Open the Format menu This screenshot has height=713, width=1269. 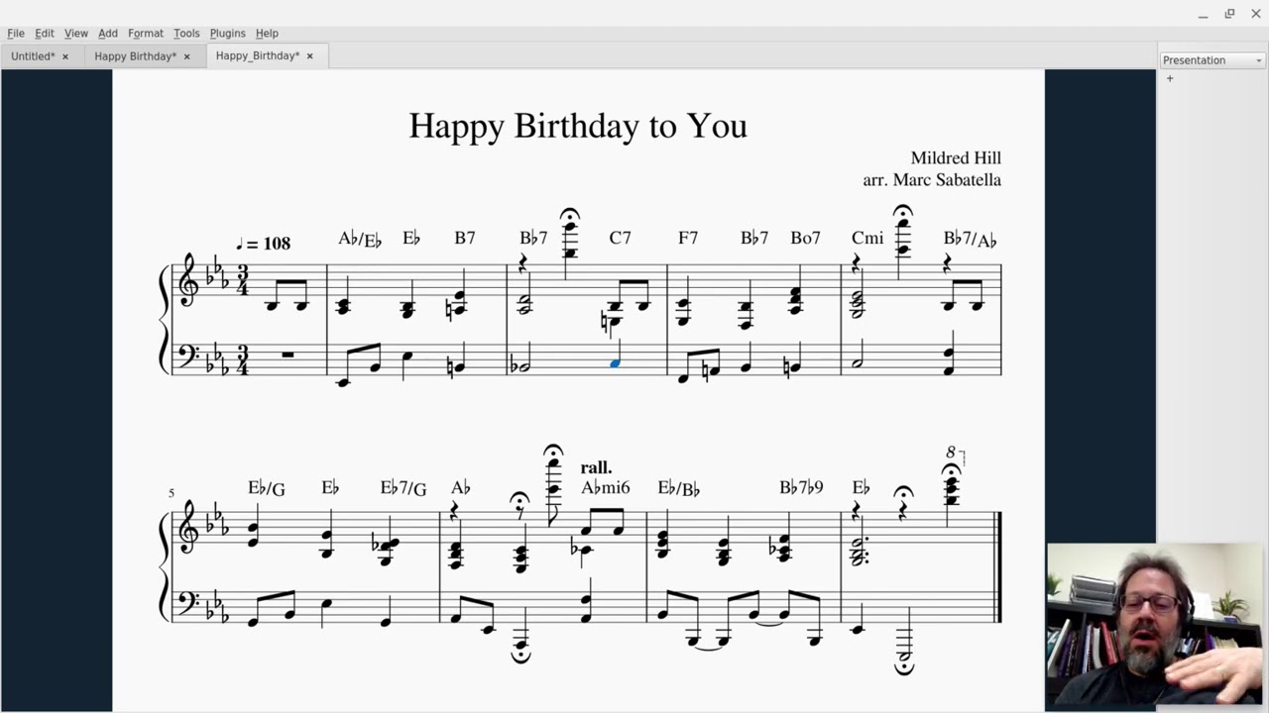(146, 33)
